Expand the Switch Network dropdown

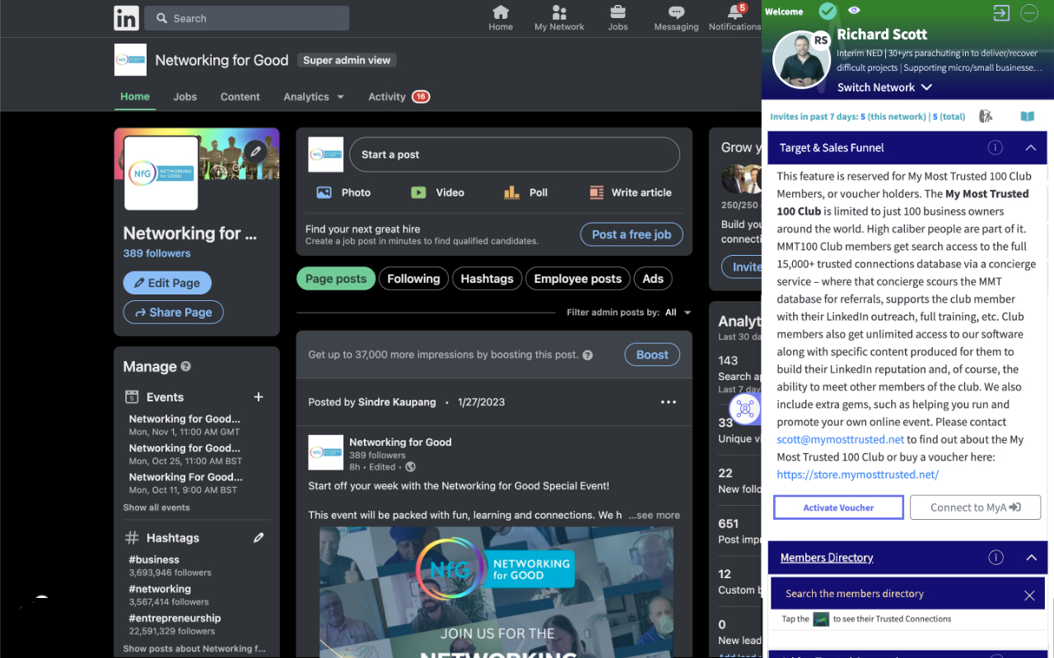pos(884,87)
